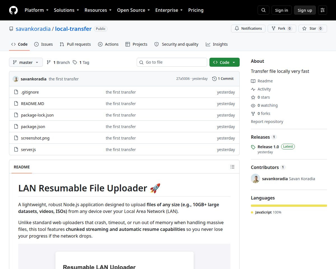Open the package-lock.json file
336x269 pixels.
pos(37,115)
